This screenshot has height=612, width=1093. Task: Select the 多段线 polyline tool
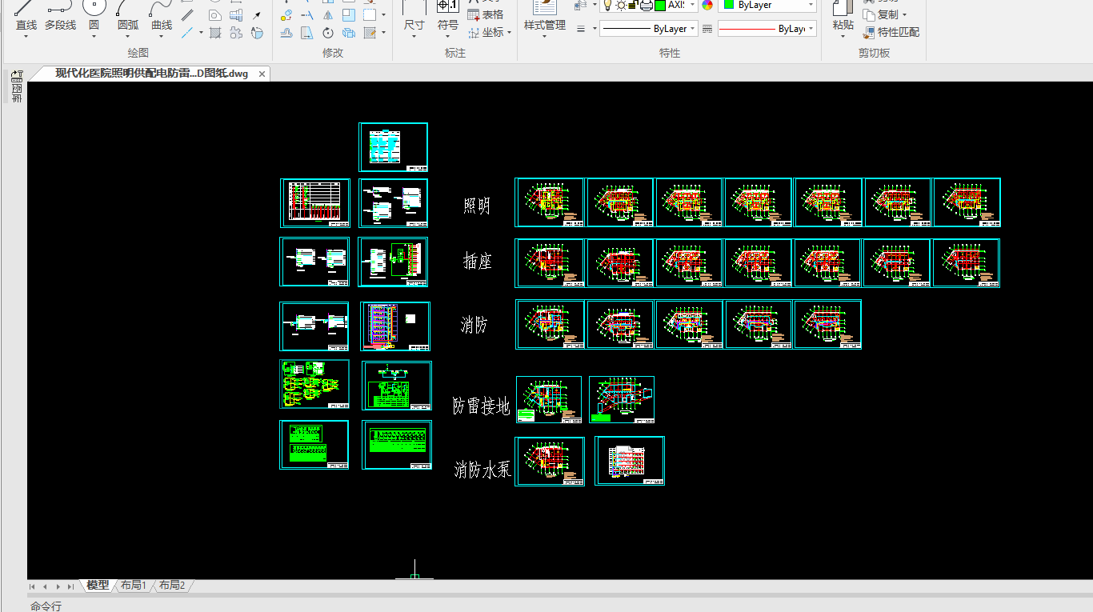[60, 16]
